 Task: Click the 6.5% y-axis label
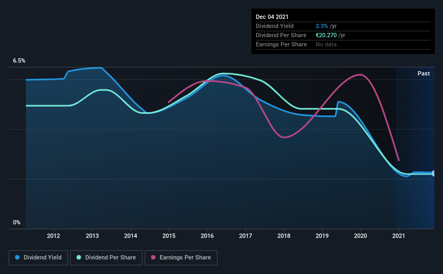click(19, 61)
